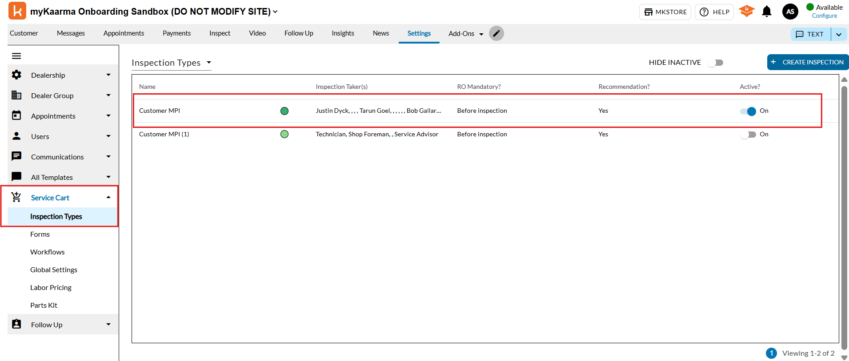
Task: Click the green status dot for Customer MPI
Action: (x=284, y=111)
